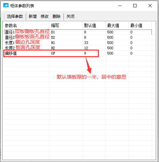This screenshot has height=162, width=159.
Task: Select the row with abbreviation D2
Action: [x=78, y=37]
